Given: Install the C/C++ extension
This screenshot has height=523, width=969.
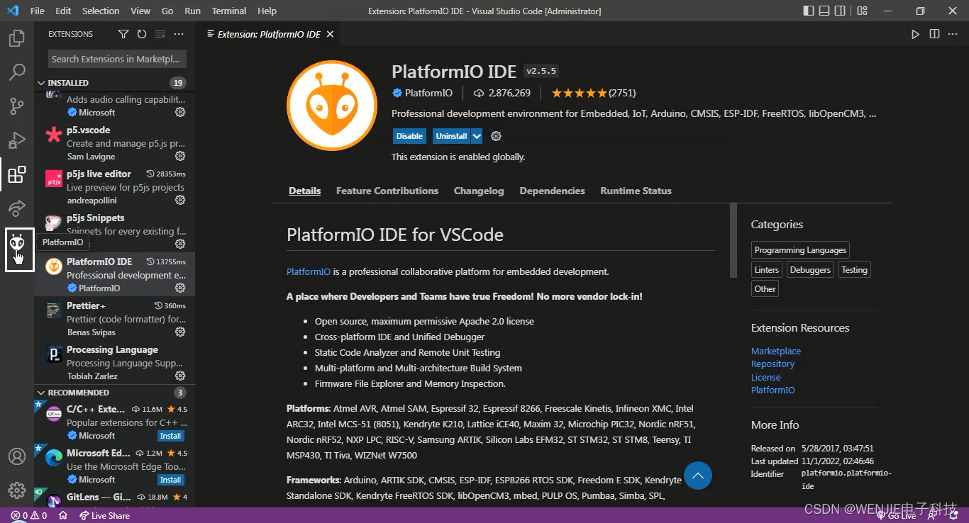Looking at the screenshot, I should point(171,436).
